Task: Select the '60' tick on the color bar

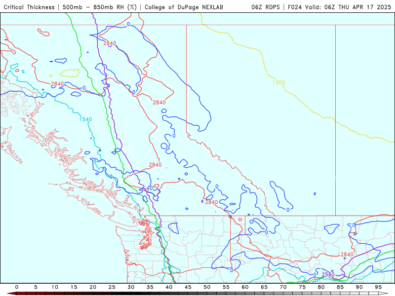Action: click(245, 287)
